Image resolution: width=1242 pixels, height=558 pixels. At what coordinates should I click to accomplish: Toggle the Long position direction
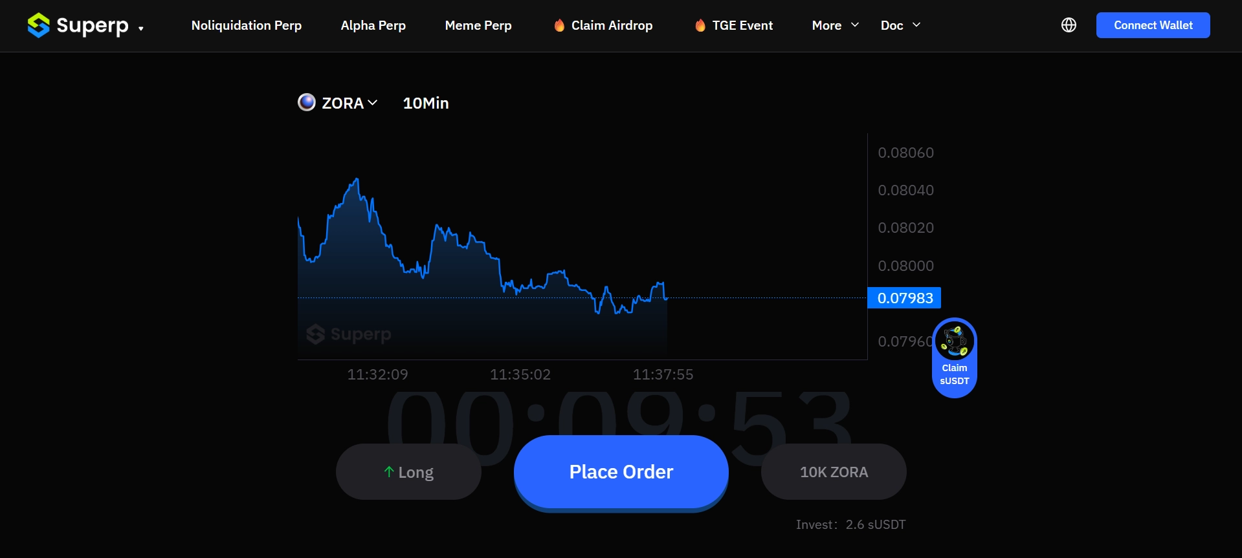pos(408,472)
